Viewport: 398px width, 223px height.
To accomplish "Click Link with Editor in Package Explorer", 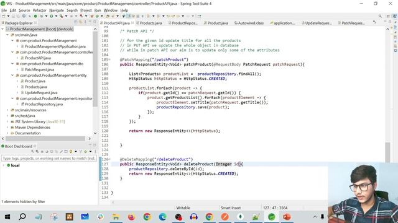I will (x=80, y=22).
